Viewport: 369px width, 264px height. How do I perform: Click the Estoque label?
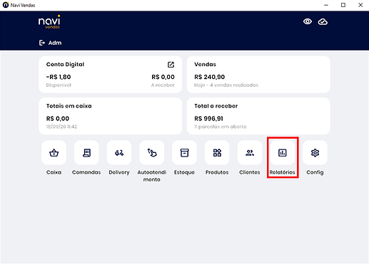pyautogui.click(x=184, y=172)
